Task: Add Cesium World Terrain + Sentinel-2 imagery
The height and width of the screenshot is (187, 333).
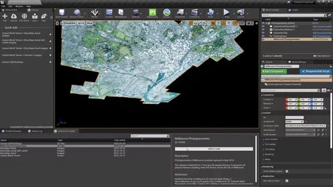Action: [x=50, y=55]
